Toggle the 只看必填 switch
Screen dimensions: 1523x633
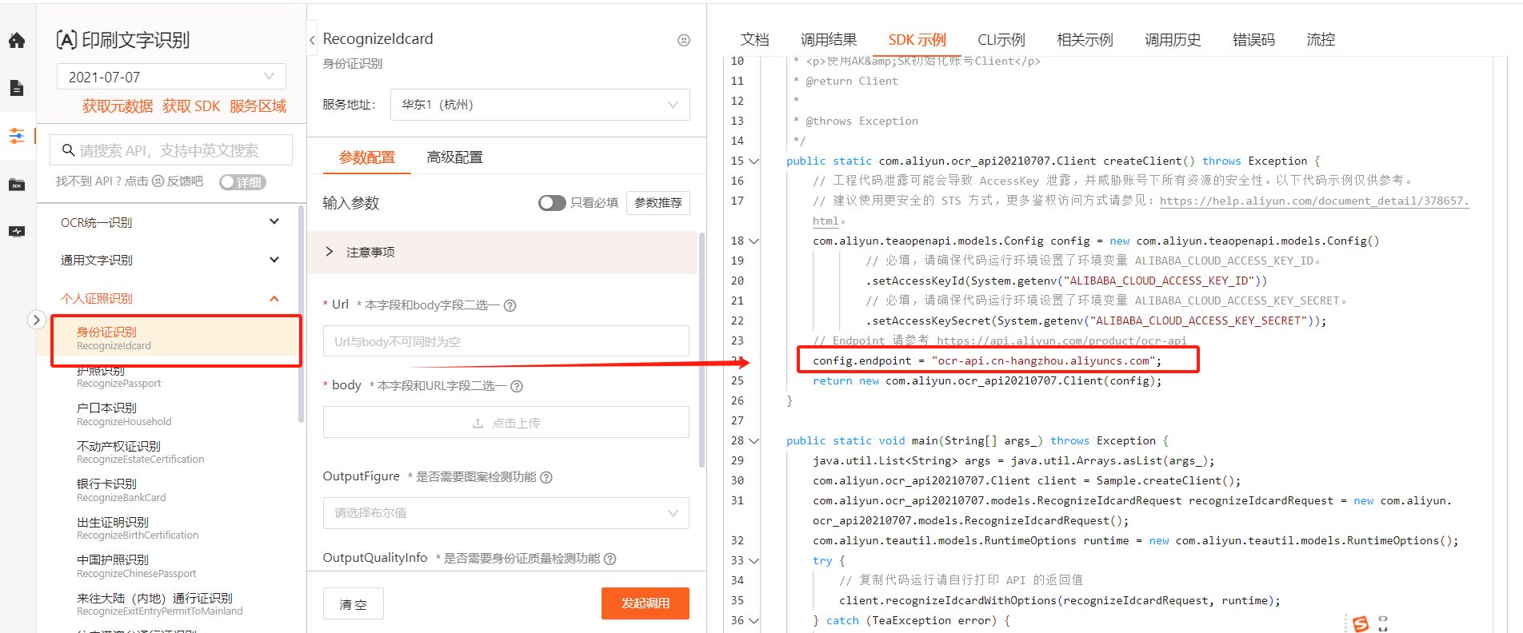point(552,203)
